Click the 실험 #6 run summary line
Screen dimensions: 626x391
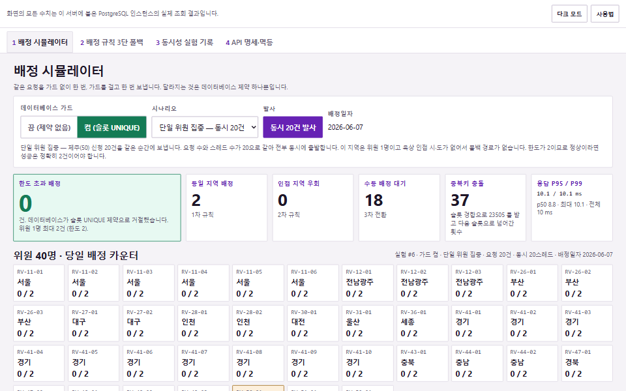point(503,255)
